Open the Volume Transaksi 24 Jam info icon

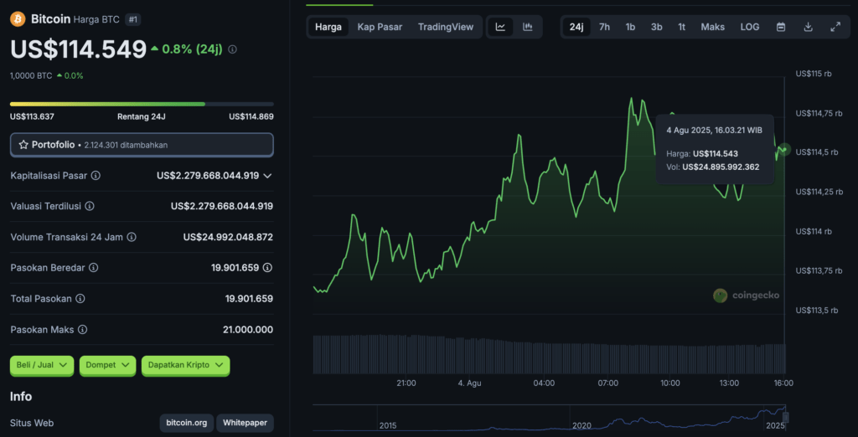click(132, 237)
